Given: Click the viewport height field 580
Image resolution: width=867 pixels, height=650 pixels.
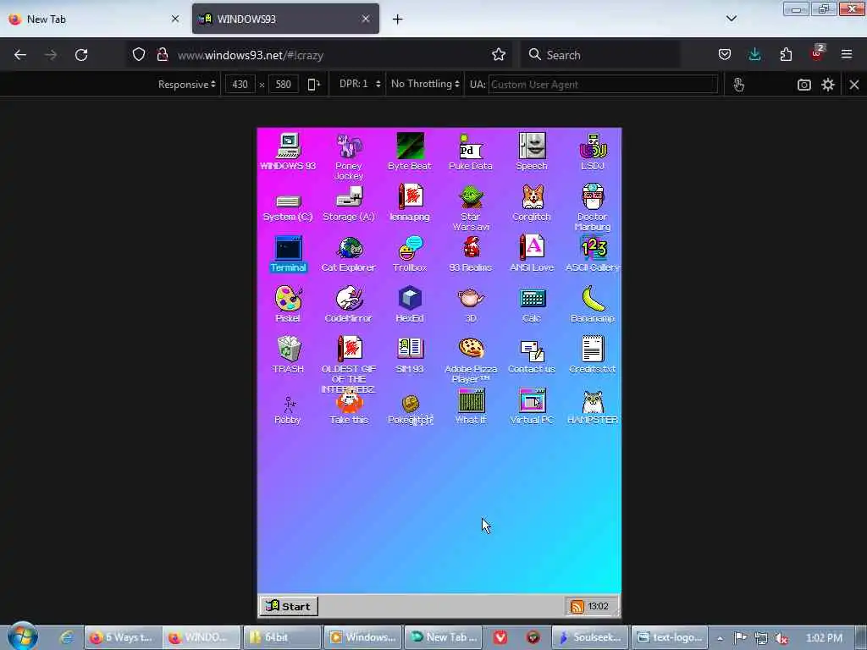Looking at the screenshot, I should pos(283,85).
